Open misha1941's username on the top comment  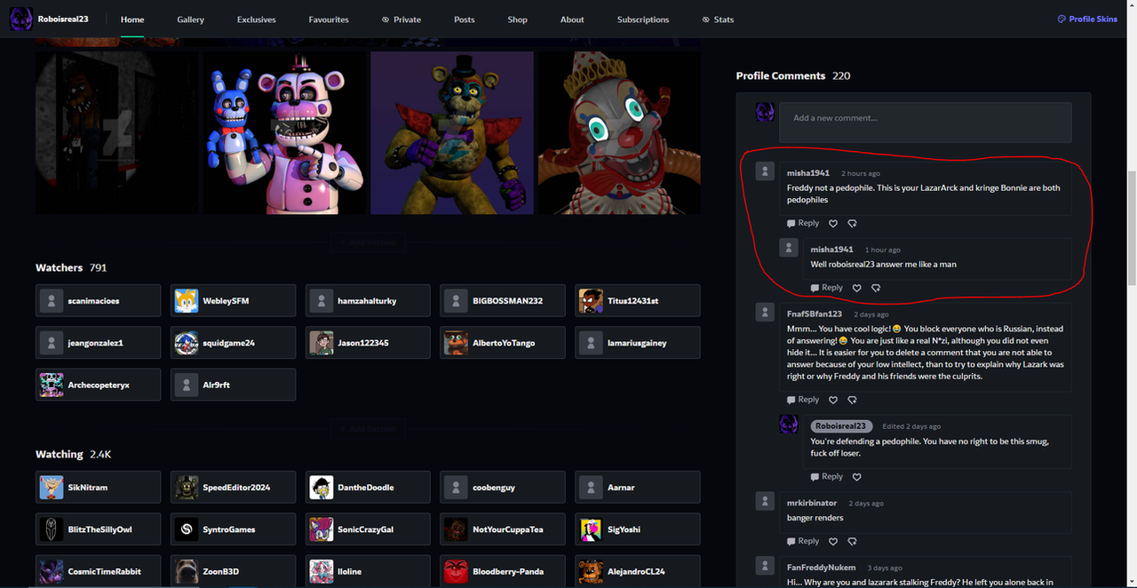click(808, 173)
